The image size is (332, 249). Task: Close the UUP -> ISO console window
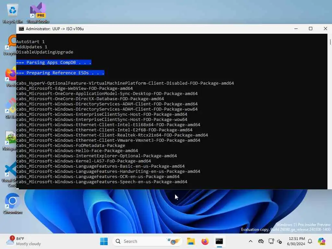pyautogui.click(x=326, y=29)
